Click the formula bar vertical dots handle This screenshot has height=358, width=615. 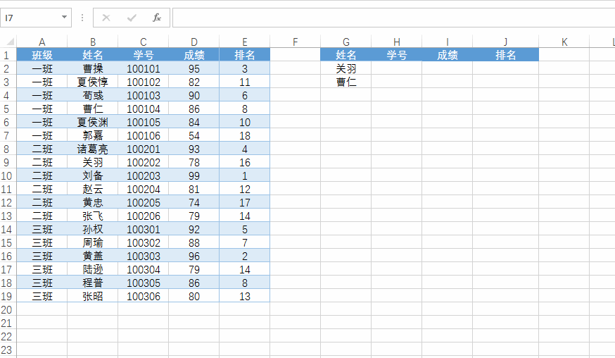(x=82, y=18)
